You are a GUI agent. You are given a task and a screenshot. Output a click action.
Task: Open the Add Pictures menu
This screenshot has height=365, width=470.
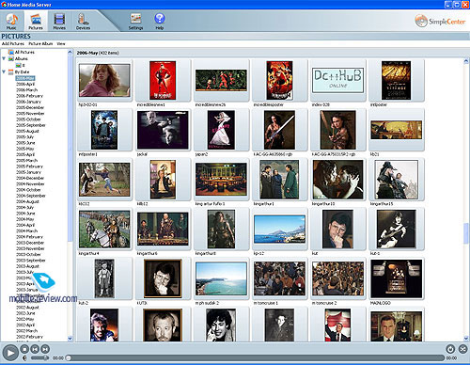(13, 43)
